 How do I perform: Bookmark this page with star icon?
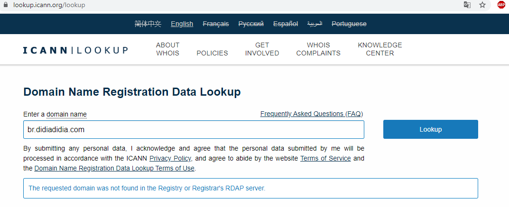coord(483,5)
